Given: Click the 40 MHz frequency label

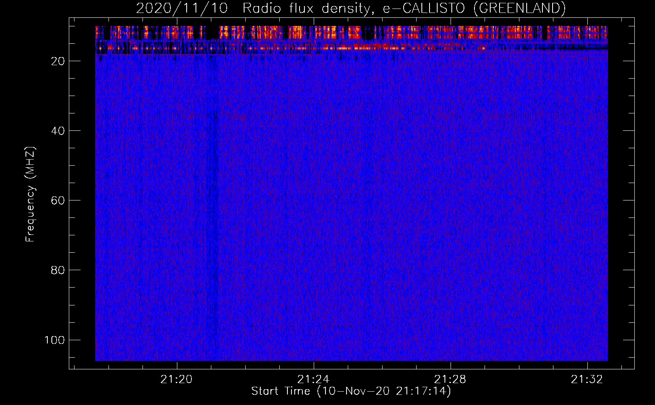Looking at the screenshot, I should tap(58, 131).
